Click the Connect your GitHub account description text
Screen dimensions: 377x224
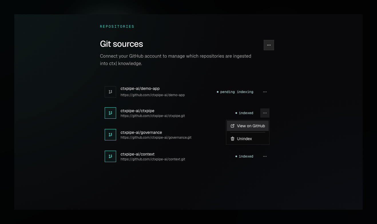tap(176, 60)
